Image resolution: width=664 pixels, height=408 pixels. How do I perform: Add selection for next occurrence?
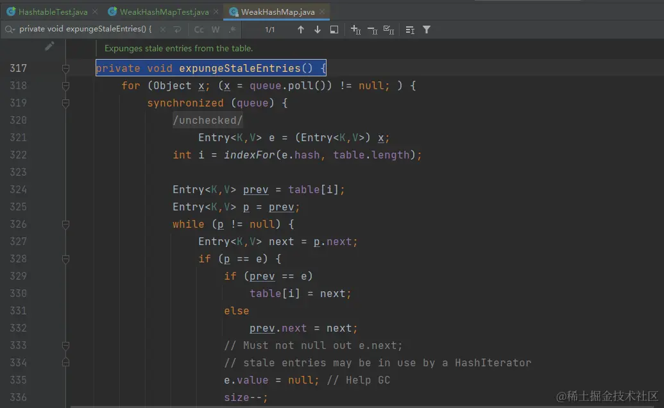pos(355,30)
